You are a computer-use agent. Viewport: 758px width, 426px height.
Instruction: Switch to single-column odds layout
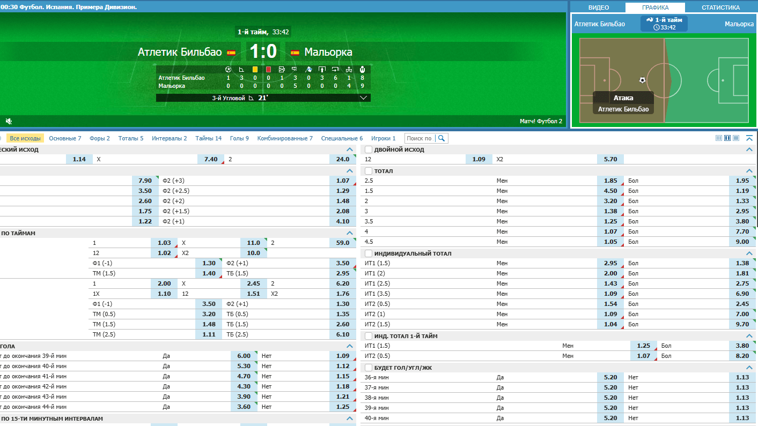pos(736,138)
